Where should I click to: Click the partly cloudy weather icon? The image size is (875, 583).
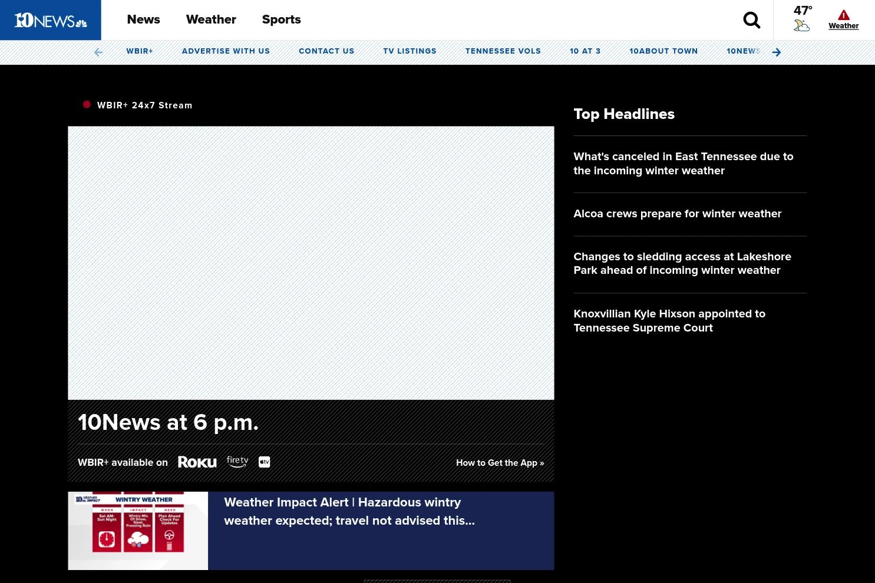[x=801, y=25]
